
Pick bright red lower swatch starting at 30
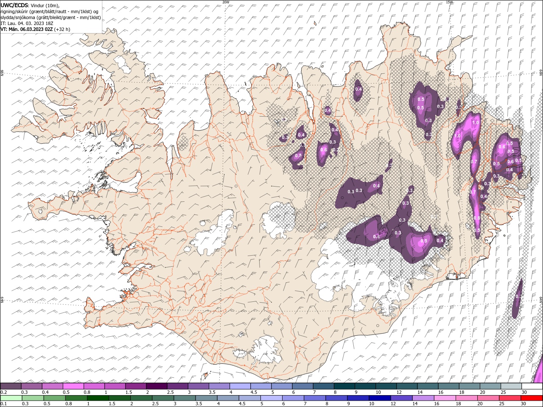point(532,398)
